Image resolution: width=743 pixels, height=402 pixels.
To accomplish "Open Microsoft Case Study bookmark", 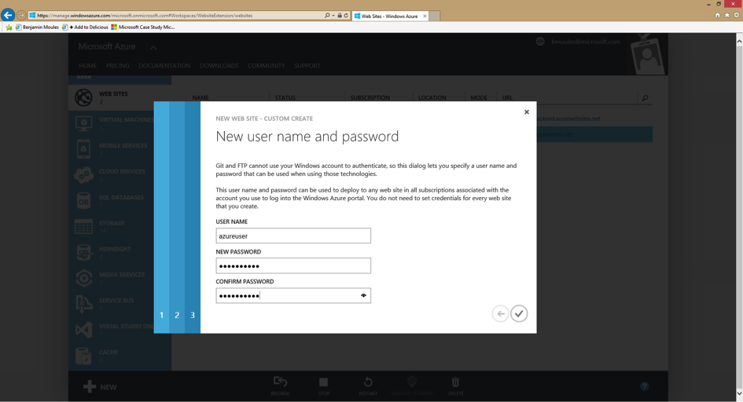I will [142, 27].
